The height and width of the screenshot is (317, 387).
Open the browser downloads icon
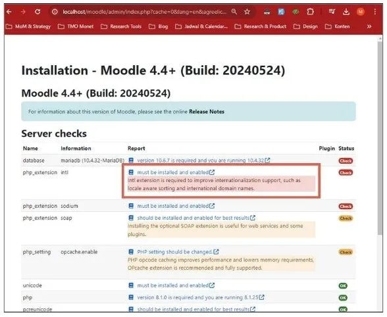click(346, 12)
